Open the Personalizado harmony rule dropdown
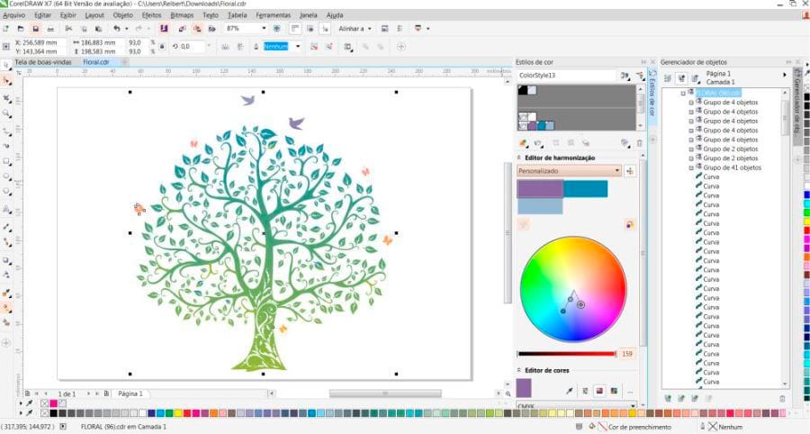The image size is (810, 434). coord(616,170)
